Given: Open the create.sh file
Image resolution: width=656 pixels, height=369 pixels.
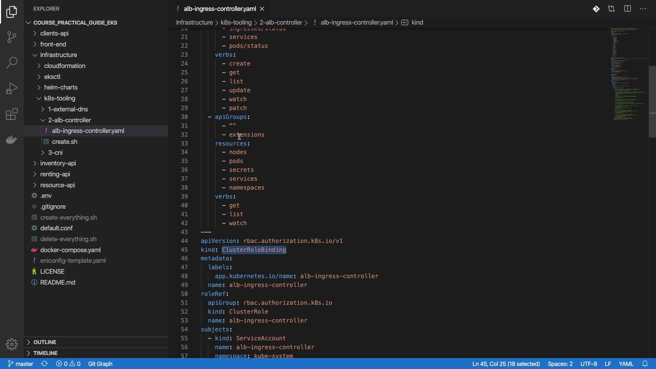Looking at the screenshot, I should pyautogui.click(x=65, y=141).
